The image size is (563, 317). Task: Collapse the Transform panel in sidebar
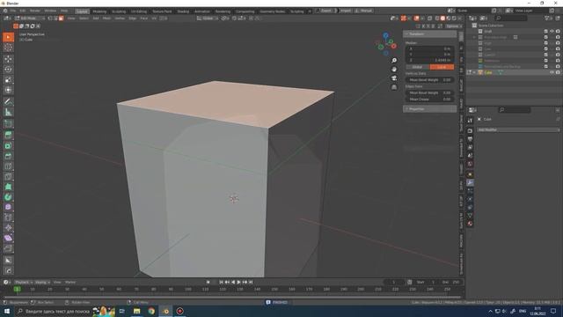pyautogui.click(x=430, y=33)
